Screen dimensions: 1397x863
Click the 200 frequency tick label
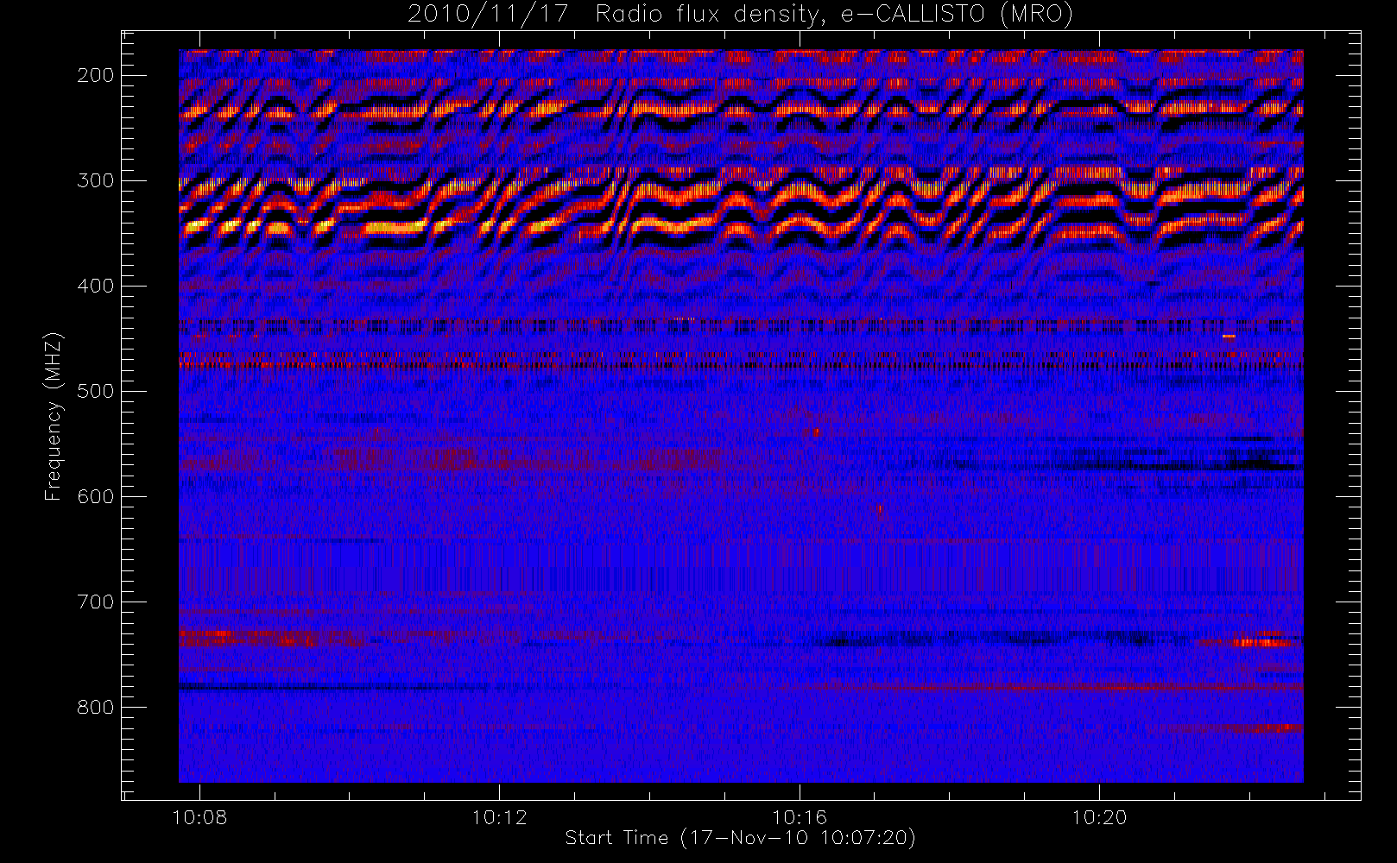click(96, 75)
